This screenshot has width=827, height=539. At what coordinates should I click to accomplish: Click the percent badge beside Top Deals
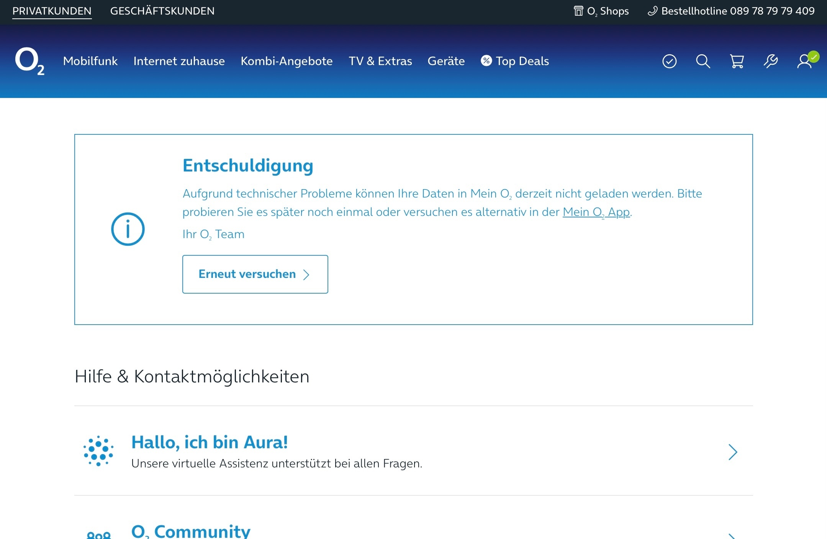pyautogui.click(x=486, y=60)
